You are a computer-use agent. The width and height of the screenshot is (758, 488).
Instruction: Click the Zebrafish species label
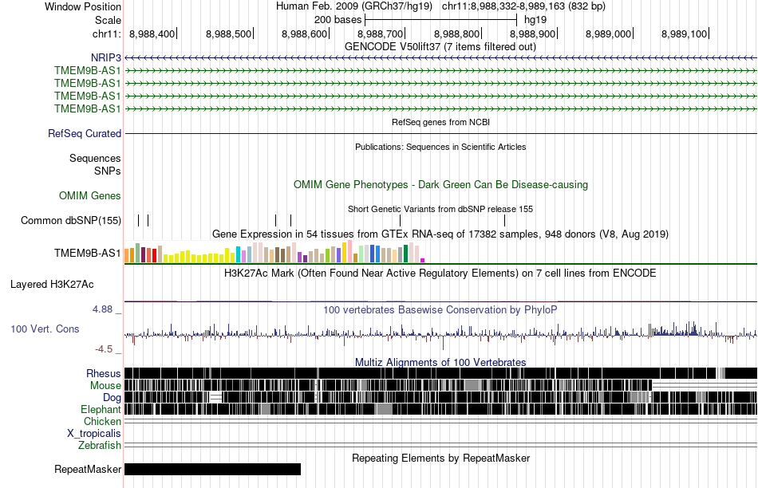[x=100, y=445]
